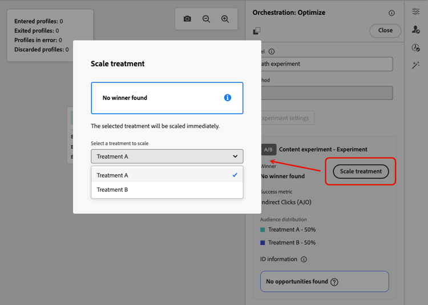
Task: Click the info icon beside Orchestration: Optimize
Action: (391, 13)
